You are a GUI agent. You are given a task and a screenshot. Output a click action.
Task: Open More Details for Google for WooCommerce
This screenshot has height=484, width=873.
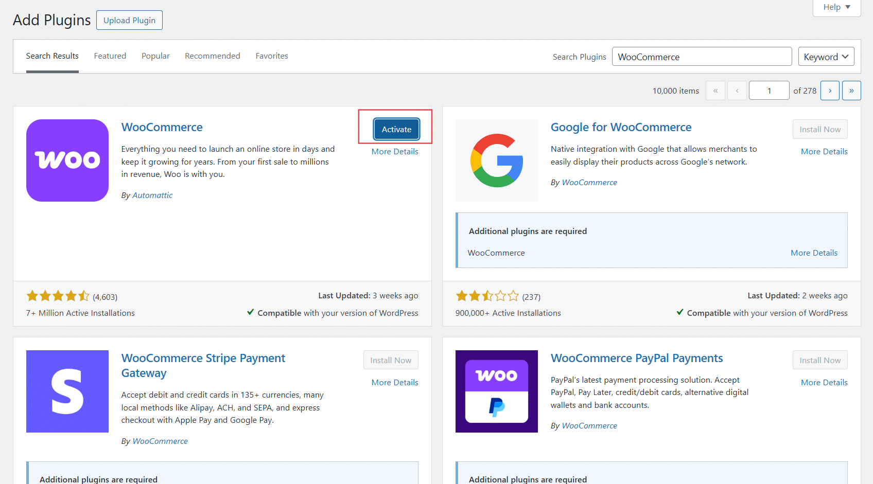pos(824,152)
